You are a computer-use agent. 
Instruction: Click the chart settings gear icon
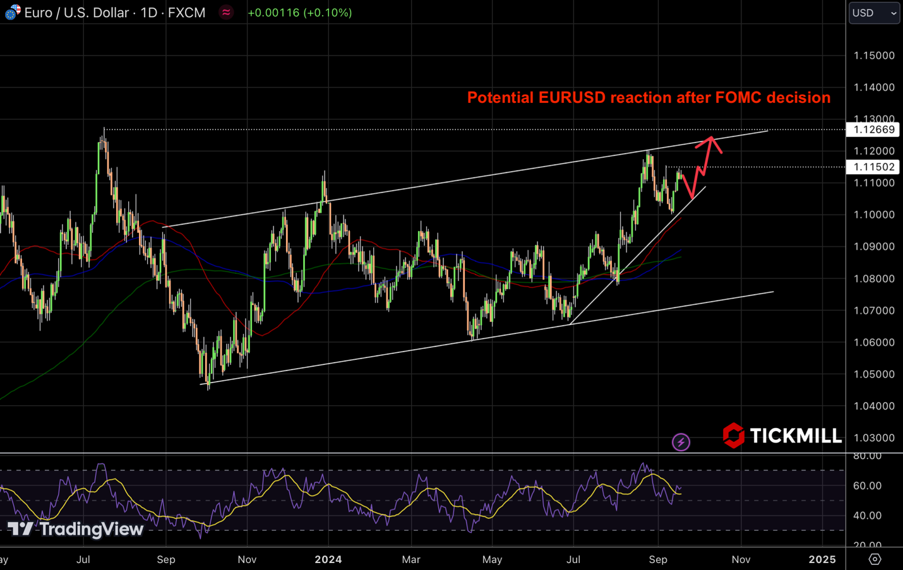click(875, 559)
